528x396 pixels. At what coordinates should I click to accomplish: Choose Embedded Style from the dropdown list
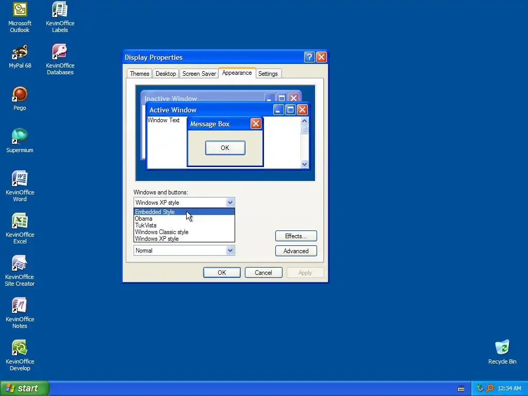click(x=184, y=212)
